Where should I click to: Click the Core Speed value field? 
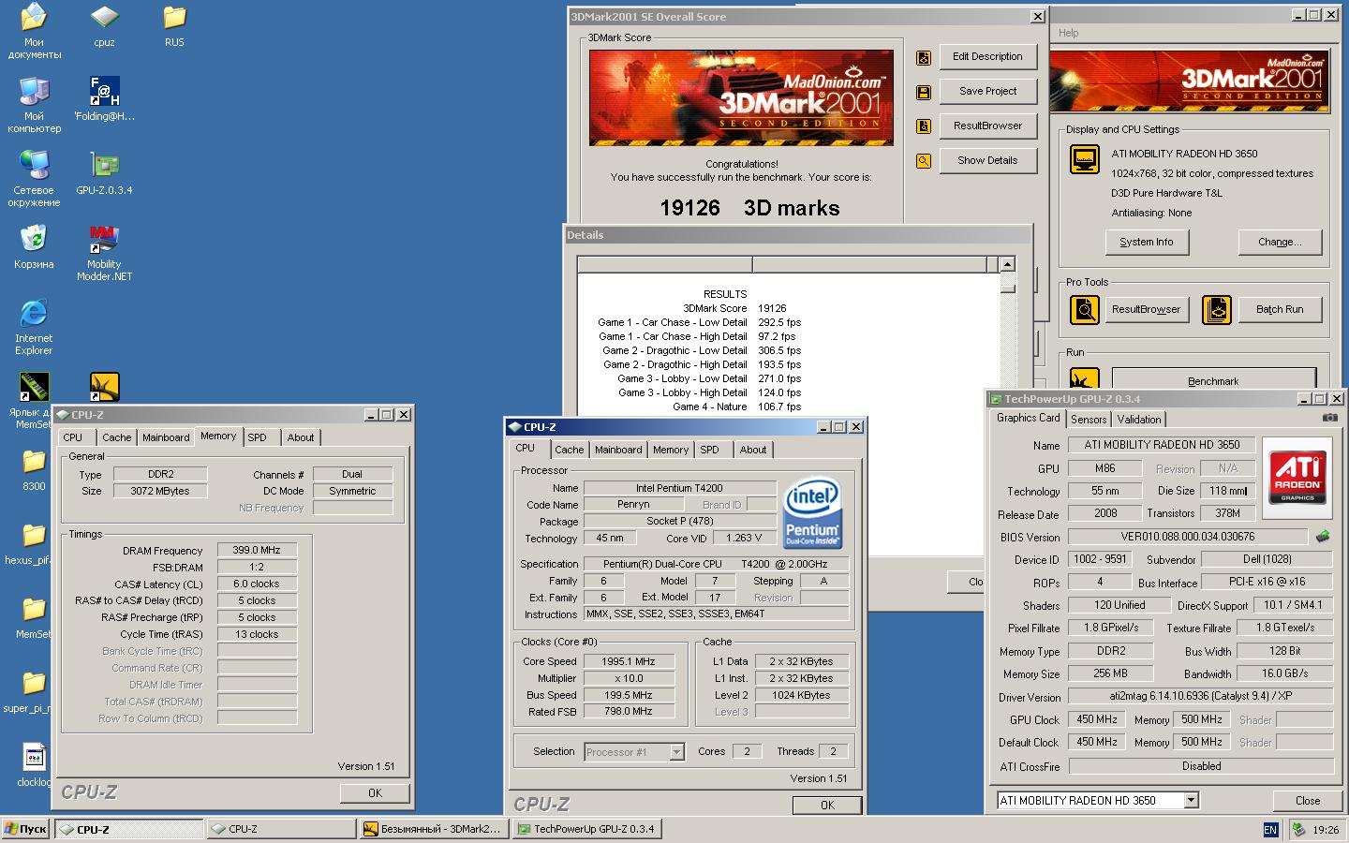(x=628, y=661)
